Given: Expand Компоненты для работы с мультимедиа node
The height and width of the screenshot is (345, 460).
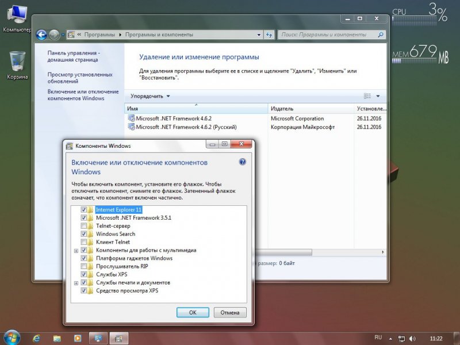Looking at the screenshot, I should coord(76,251).
